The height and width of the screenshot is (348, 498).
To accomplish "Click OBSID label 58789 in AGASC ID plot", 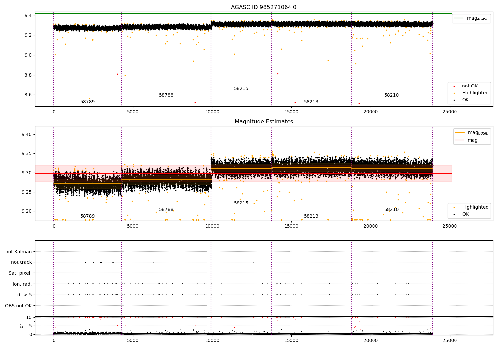I will click(88, 102).
